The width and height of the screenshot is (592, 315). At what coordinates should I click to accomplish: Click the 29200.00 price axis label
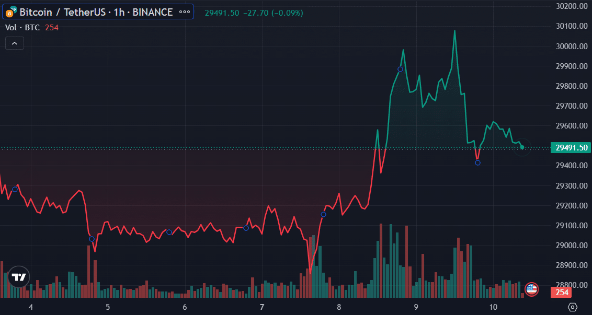[x=572, y=206]
